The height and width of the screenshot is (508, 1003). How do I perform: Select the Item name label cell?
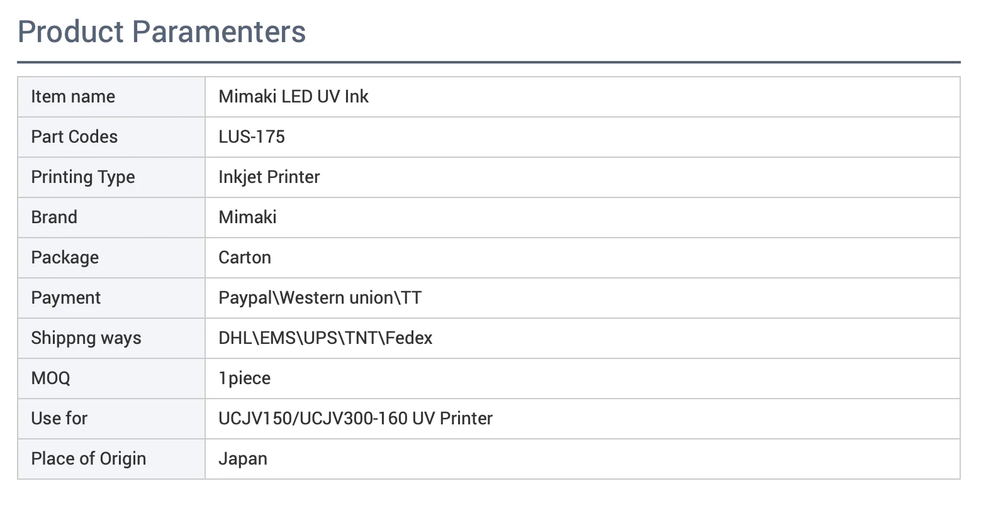point(111,97)
